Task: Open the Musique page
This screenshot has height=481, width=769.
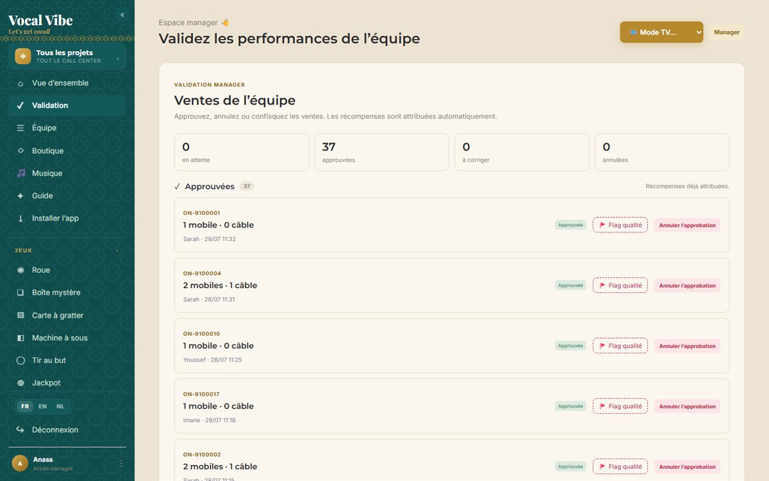Action: coord(67,173)
